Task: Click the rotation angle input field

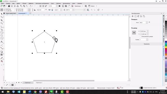Action: pos(143,23)
